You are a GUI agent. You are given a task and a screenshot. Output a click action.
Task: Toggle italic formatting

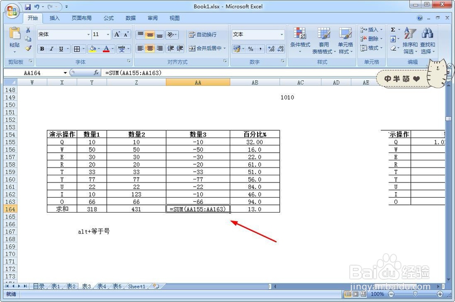[x=51, y=48]
